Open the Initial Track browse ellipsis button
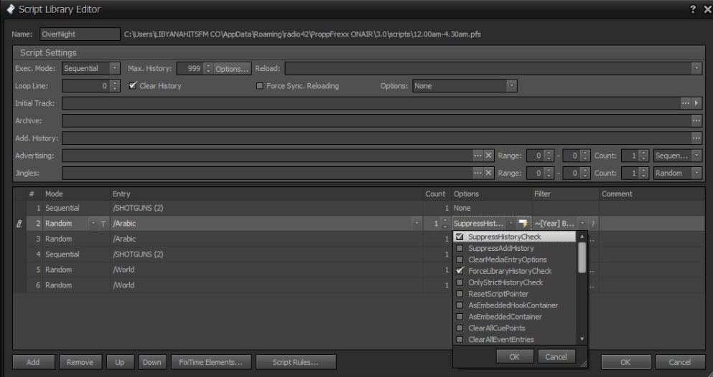 [685, 103]
